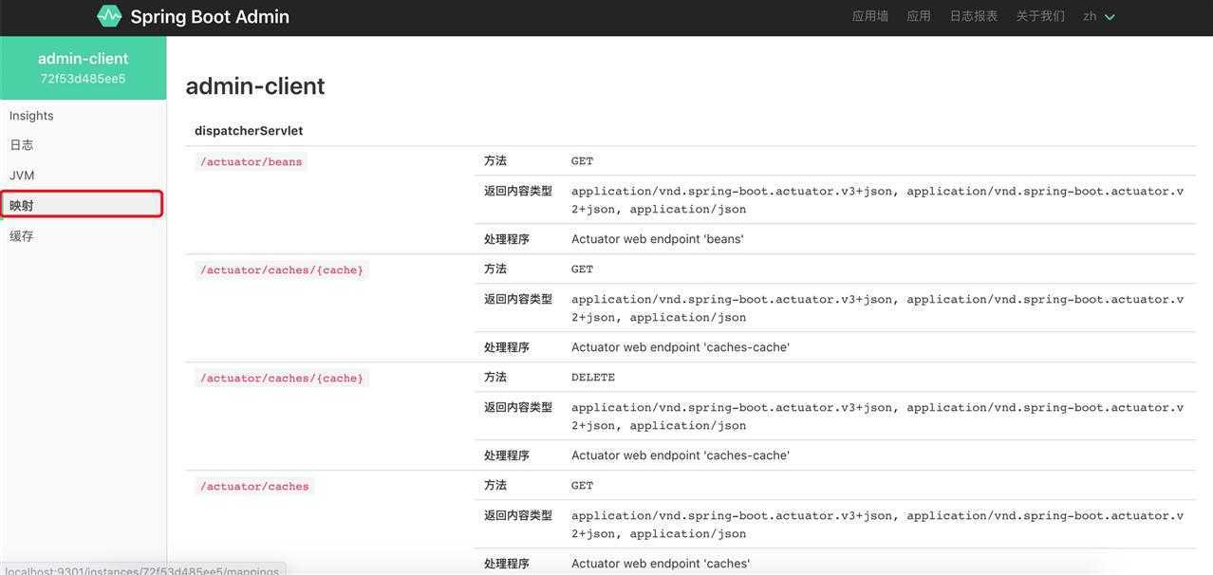
Task: Click the admin-client instance header in sidebar
Action: click(x=83, y=59)
